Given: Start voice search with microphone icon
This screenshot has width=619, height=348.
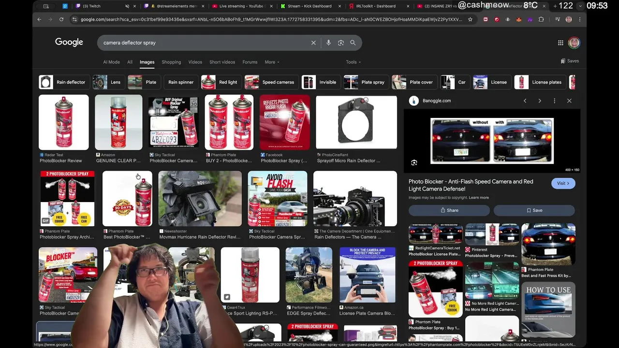Looking at the screenshot, I should [328, 43].
